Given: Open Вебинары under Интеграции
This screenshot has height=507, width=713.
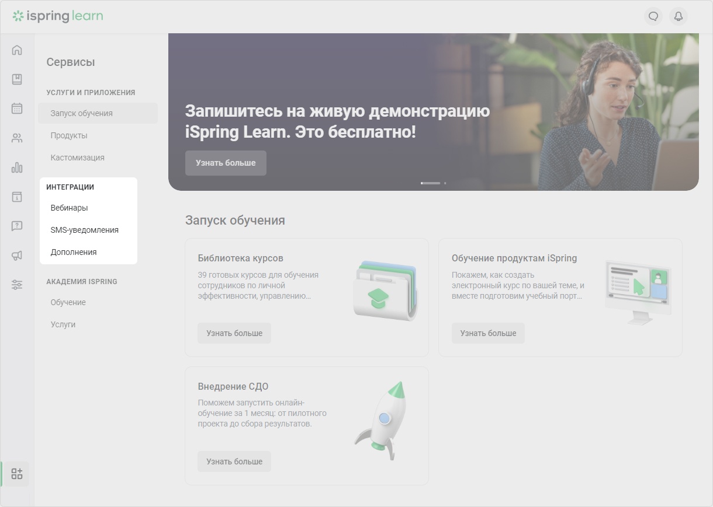Looking at the screenshot, I should [69, 208].
